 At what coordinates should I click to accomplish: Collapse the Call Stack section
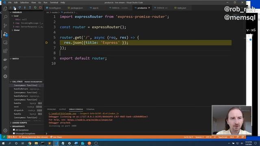point(11,82)
